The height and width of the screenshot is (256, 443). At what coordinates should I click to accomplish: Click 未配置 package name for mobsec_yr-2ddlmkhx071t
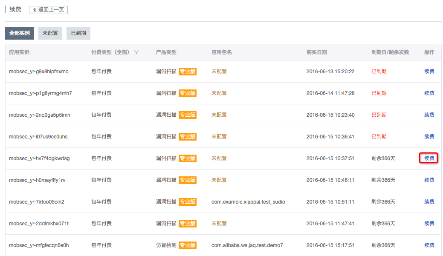coord(219,224)
